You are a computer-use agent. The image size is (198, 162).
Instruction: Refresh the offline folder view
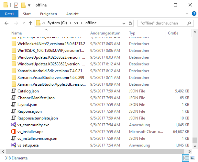(x=130, y=23)
